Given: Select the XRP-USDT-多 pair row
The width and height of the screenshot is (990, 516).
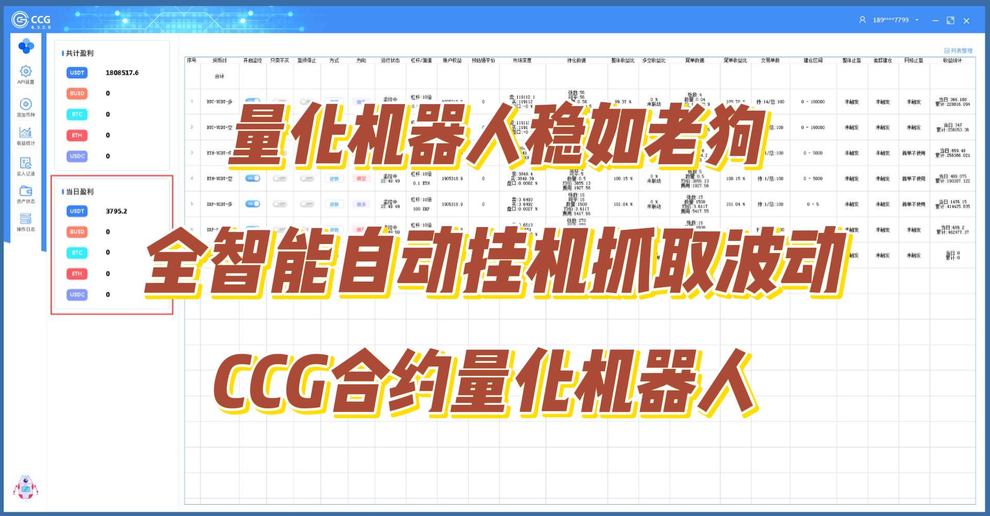Looking at the screenshot, I should [220, 204].
